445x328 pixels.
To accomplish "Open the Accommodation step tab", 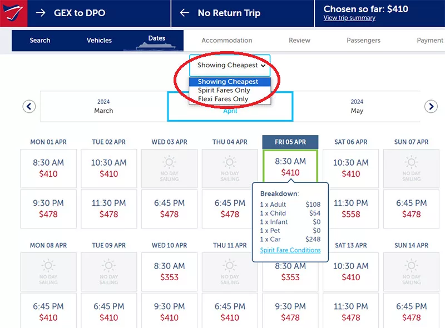I will pos(226,41).
